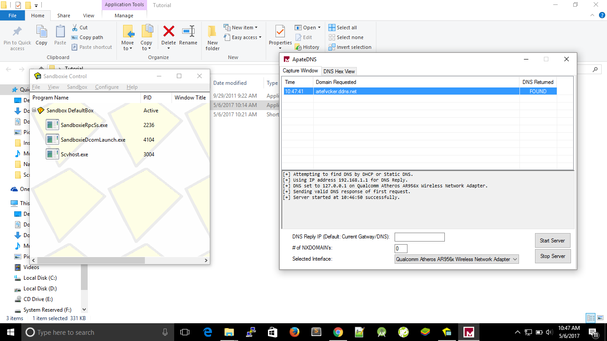The width and height of the screenshot is (607, 341).
Task: Open the Easy access dropdown
Action: [243, 37]
